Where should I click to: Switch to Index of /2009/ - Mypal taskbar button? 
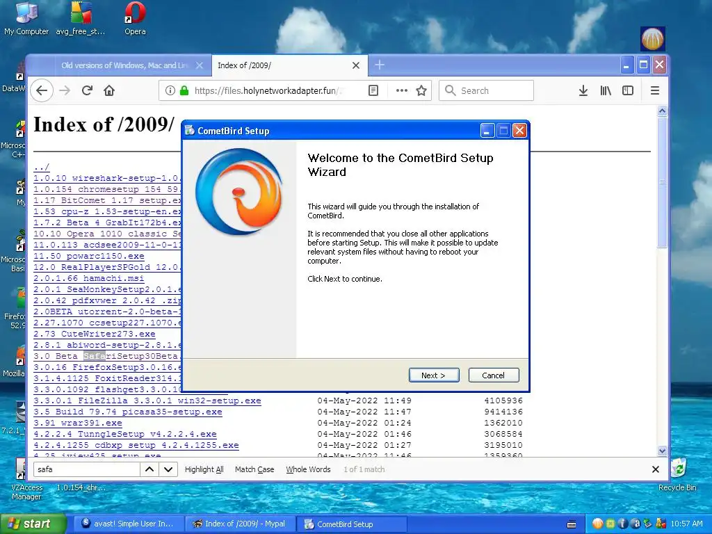240,524
